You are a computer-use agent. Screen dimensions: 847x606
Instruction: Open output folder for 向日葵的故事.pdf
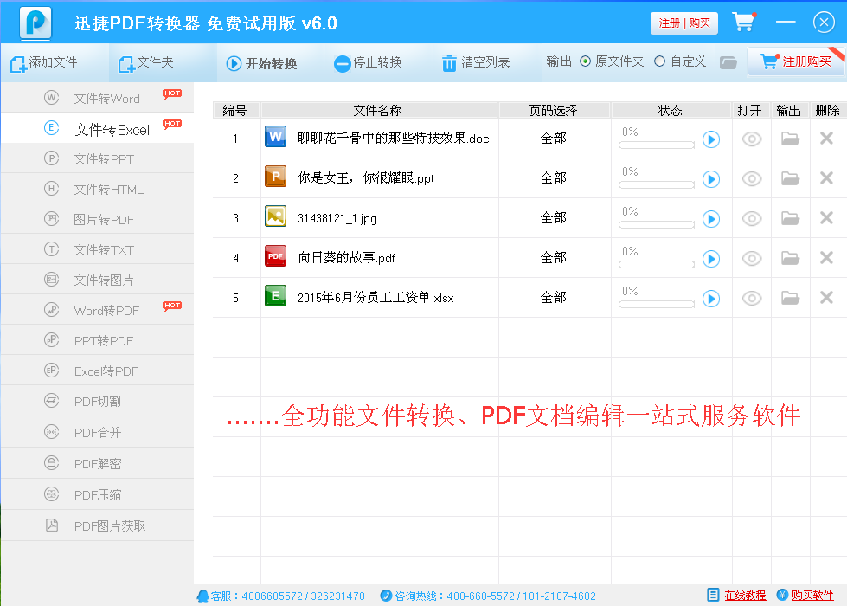click(x=790, y=257)
